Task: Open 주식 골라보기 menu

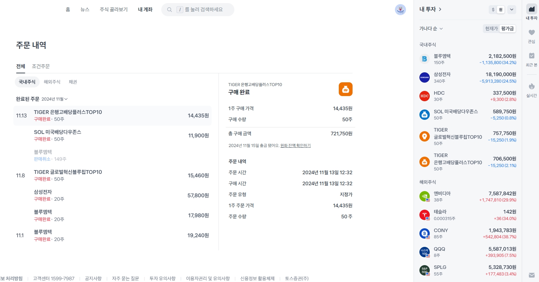Action: click(x=114, y=10)
